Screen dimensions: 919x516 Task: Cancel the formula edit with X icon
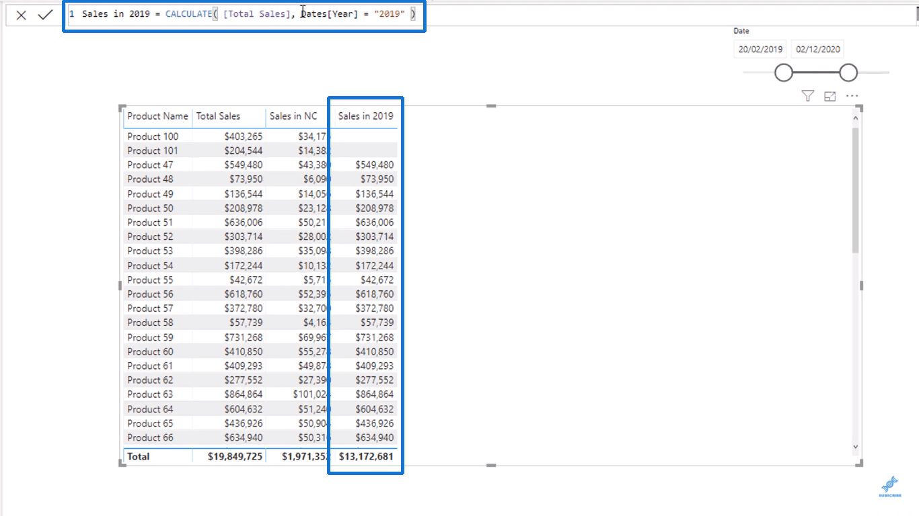click(22, 15)
